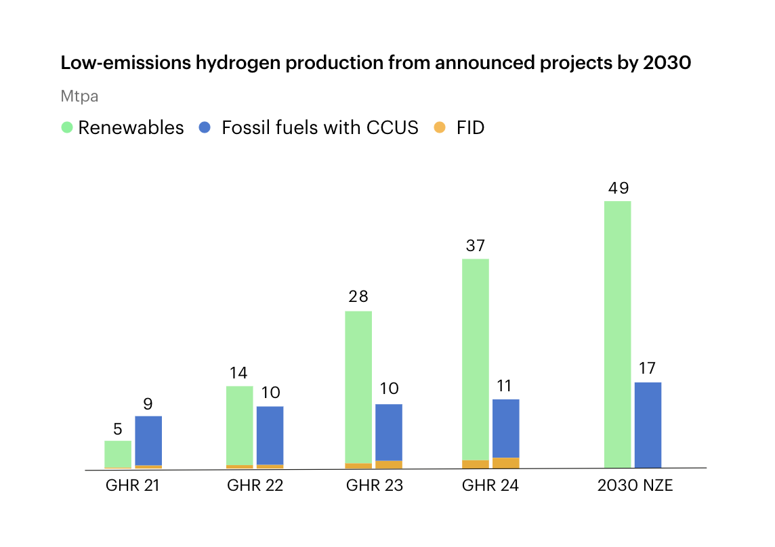Image resolution: width=775 pixels, height=547 pixels.
Task: Click the green GHR 22 bar labeled 14
Action: (x=239, y=425)
